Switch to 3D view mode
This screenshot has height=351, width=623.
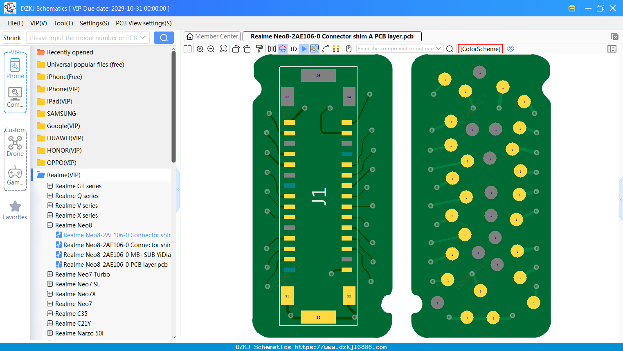coord(293,49)
